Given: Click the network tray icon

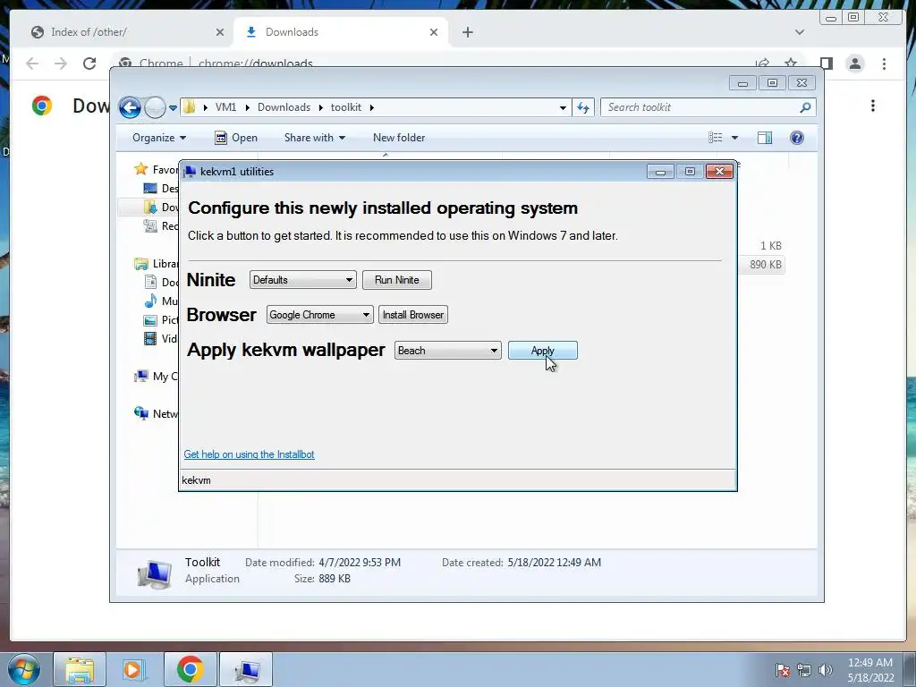Looking at the screenshot, I should [x=804, y=670].
